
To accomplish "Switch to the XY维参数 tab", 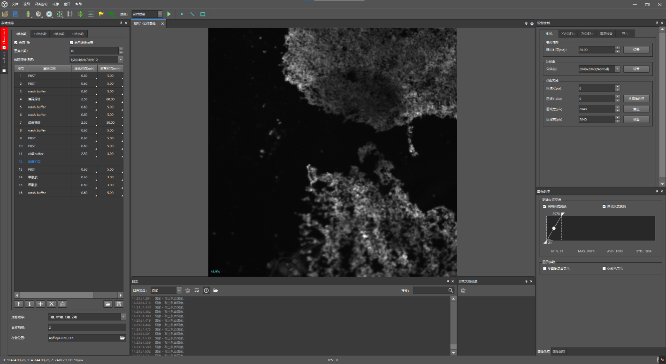I will point(39,34).
